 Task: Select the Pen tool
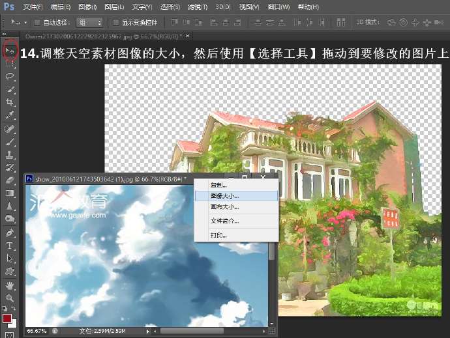[x=10, y=232]
